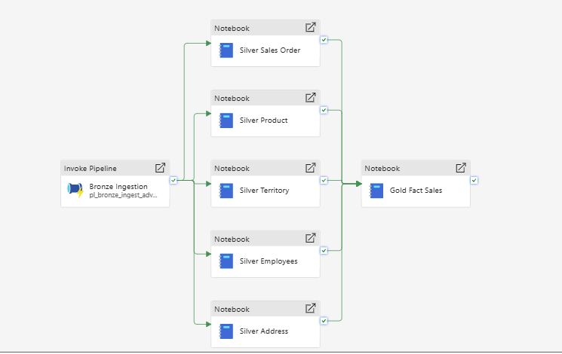Click the Bronze Ingestion pipeline icon
Image resolution: width=562 pixels, height=354 pixels.
[75, 190]
